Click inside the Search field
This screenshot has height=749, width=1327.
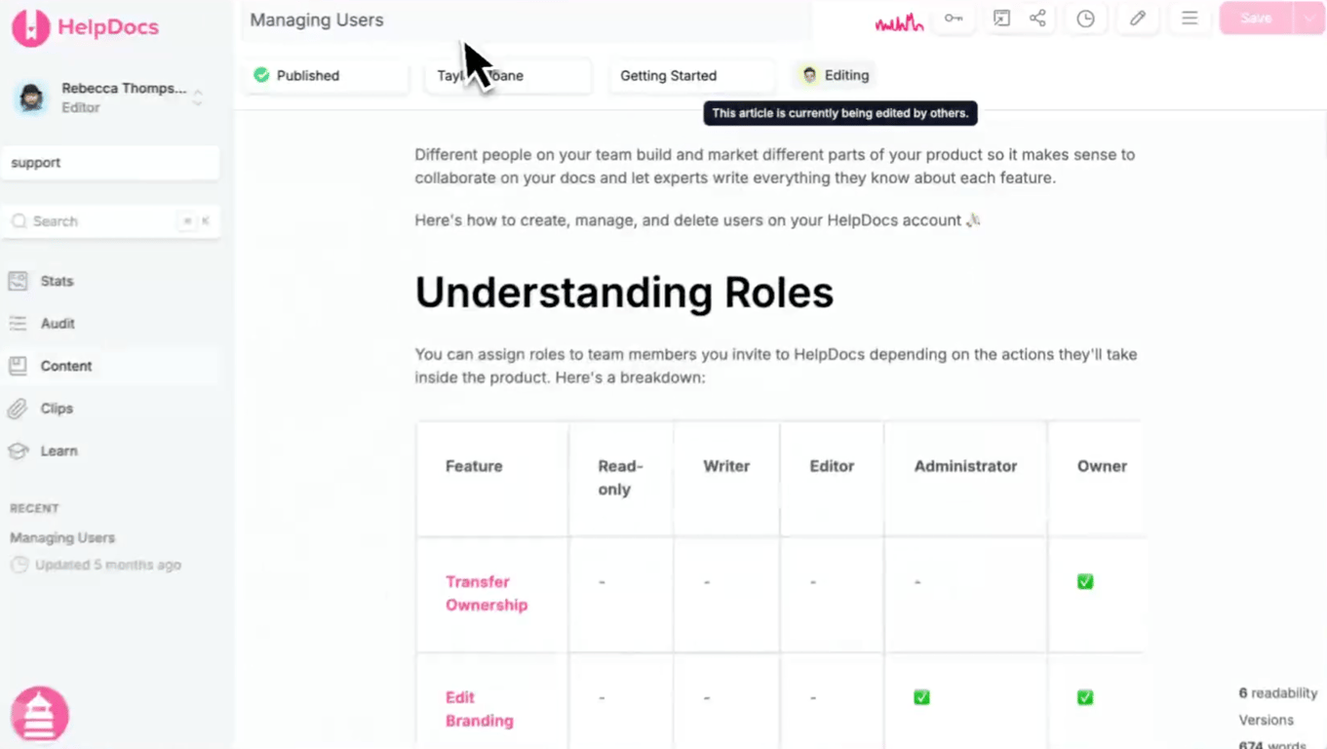(x=98, y=220)
